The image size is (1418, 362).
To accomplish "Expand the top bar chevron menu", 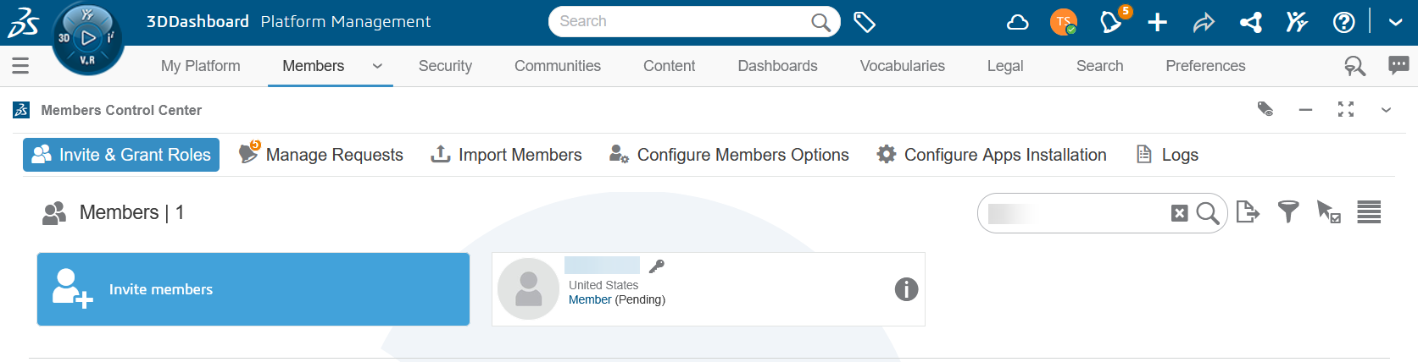I will (1395, 23).
